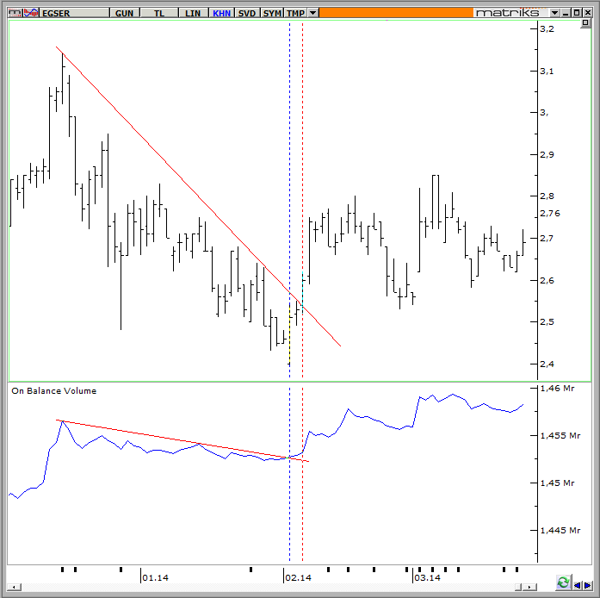The height and width of the screenshot is (598, 600).
Task: Open the TMP template menu
Action: [x=295, y=13]
